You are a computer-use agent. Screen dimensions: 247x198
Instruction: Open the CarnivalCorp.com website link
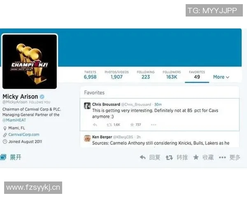tap(24, 134)
